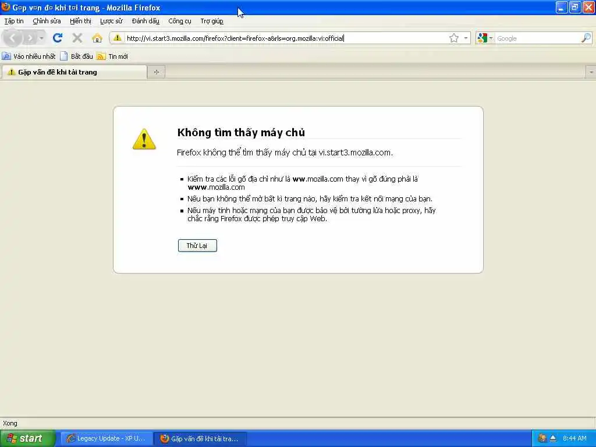Open the back/forward history dropdown arrow

click(x=41, y=38)
